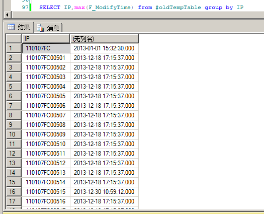264x214 pixels.
Task: Select the IP column header
Action: (46, 39)
